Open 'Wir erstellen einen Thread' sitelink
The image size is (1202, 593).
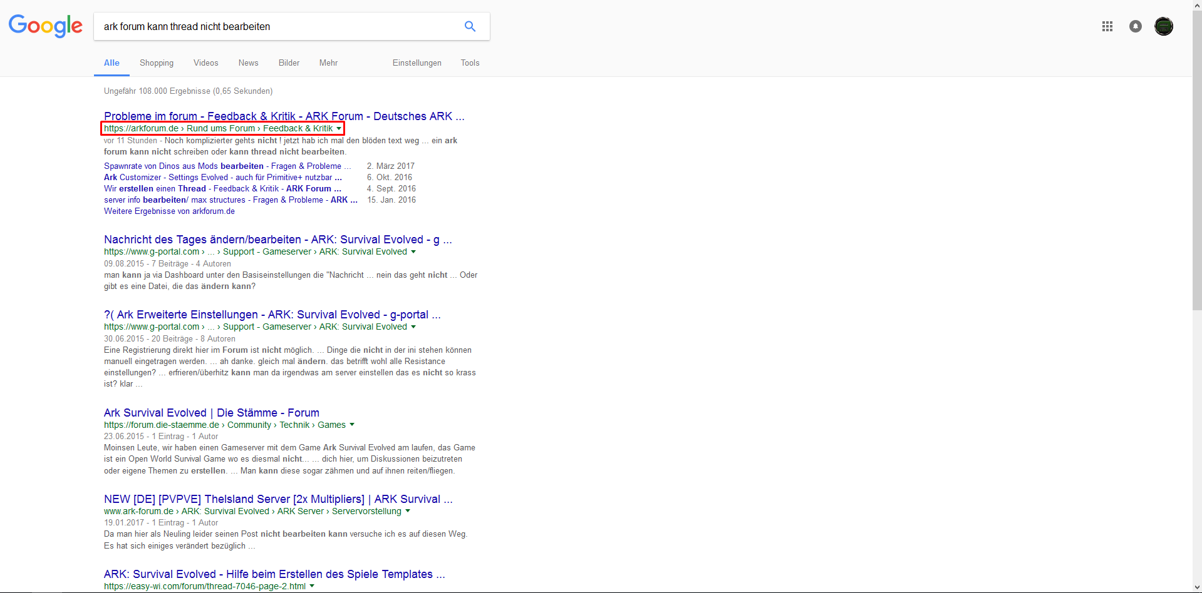coord(222,188)
